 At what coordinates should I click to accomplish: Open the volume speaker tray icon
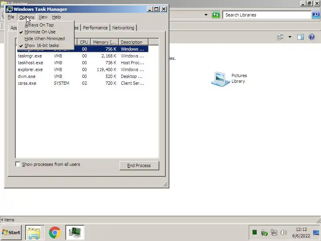[284, 233]
